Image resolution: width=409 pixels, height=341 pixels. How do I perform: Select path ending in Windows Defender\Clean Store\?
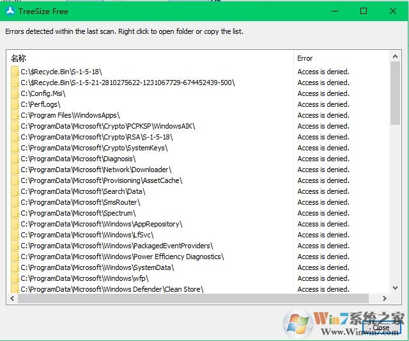coord(112,289)
